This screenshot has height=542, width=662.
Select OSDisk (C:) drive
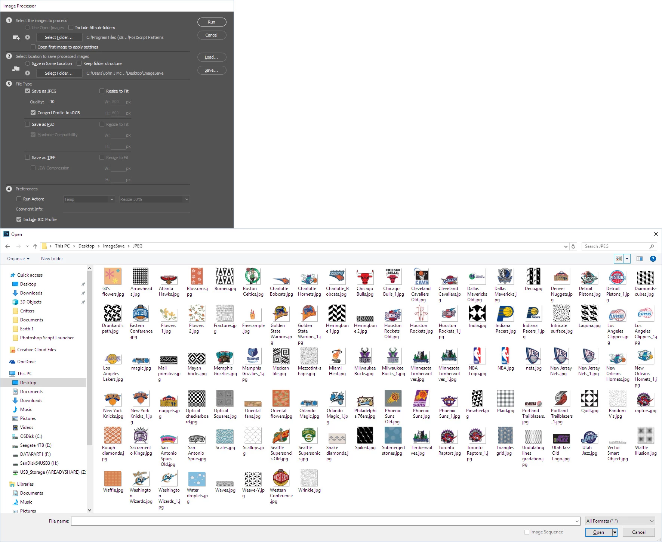(31, 436)
